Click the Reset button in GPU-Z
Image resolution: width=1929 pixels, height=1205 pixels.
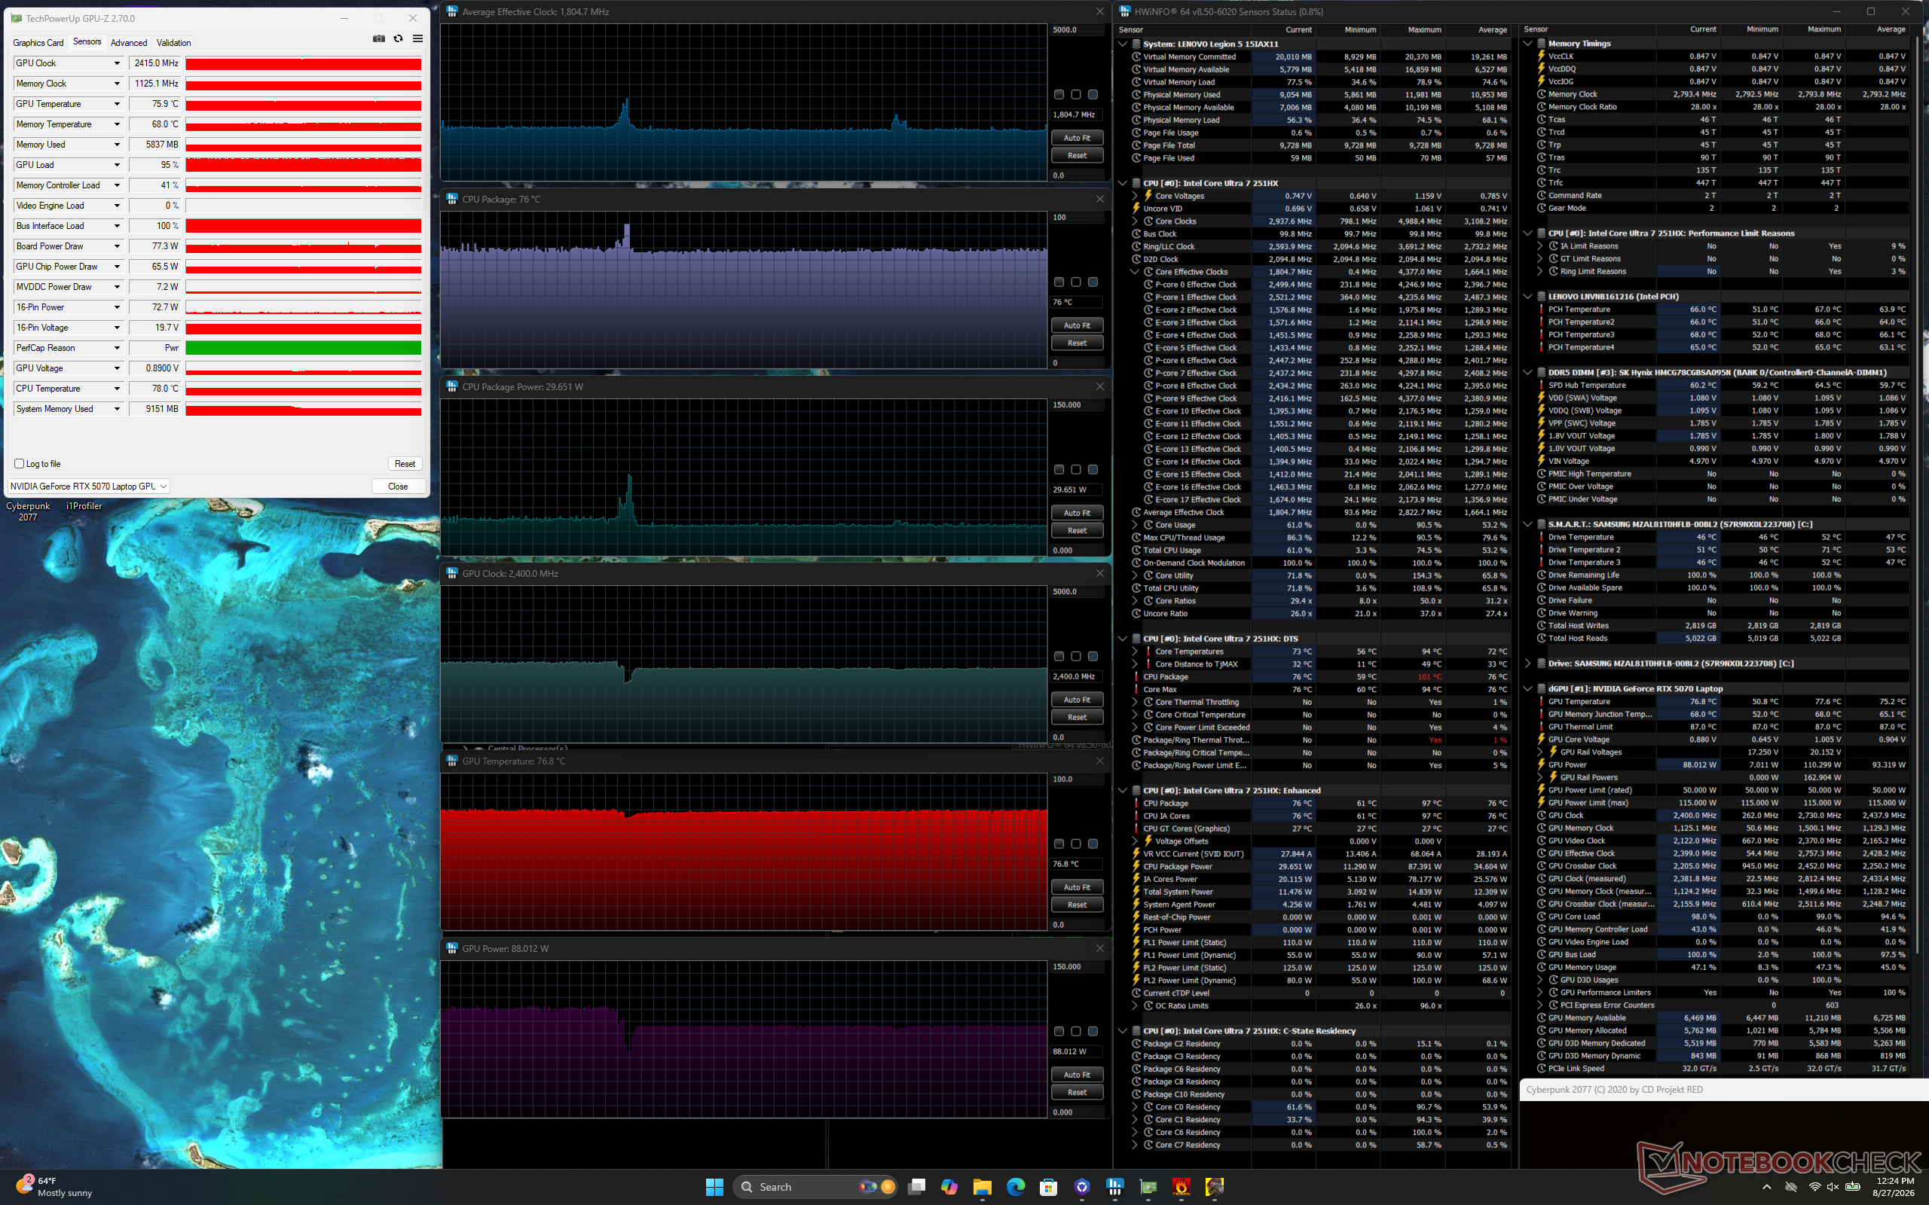tap(405, 464)
